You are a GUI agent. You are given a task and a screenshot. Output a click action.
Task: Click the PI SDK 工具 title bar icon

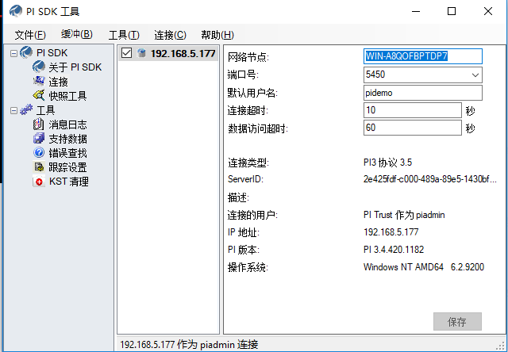16,11
